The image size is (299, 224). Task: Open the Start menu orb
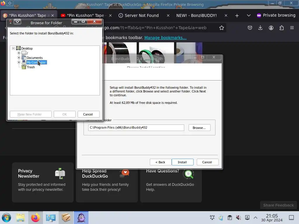[6, 218]
